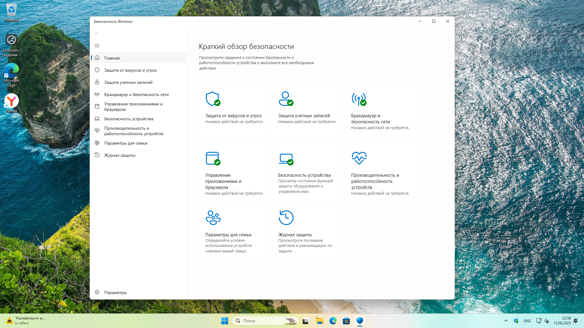Open File Explorer from the taskbar

point(319,321)
